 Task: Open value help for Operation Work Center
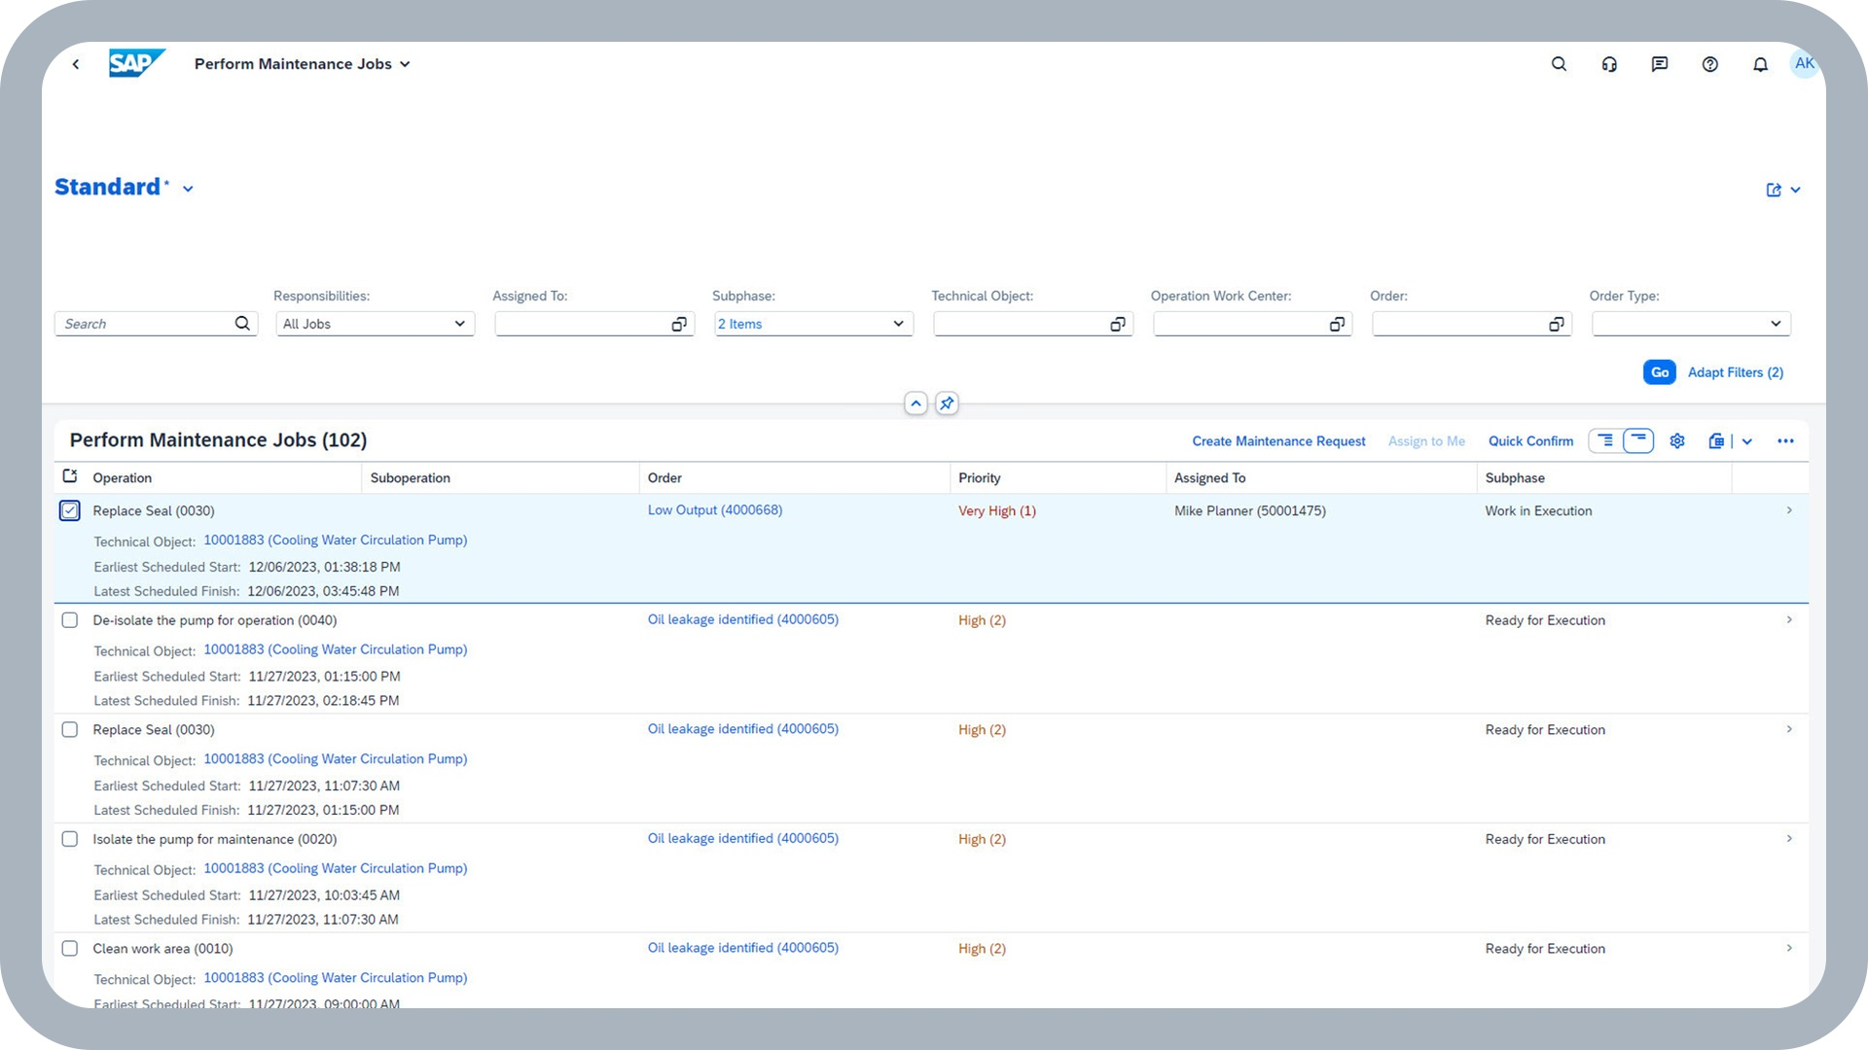coord(1337,324)
